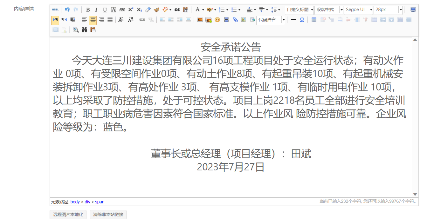This screenshot has width=427, height=224.
Task: Insert a horizontal rule line
Action: pyautogui.click(x=293, y=20)
